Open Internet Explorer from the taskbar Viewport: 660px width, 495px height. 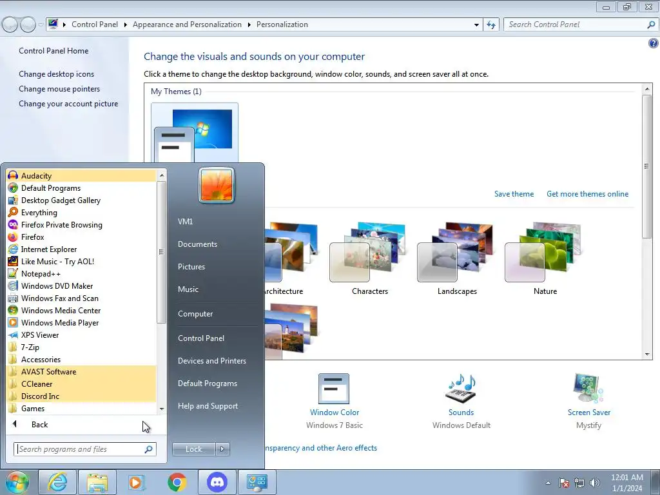click(57, 482)
